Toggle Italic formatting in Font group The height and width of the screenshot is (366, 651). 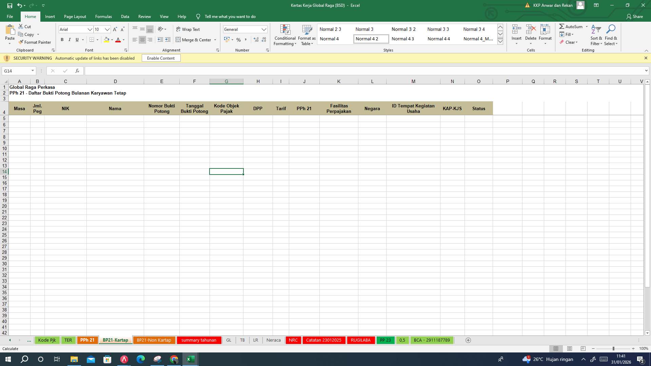click(70, 40)
